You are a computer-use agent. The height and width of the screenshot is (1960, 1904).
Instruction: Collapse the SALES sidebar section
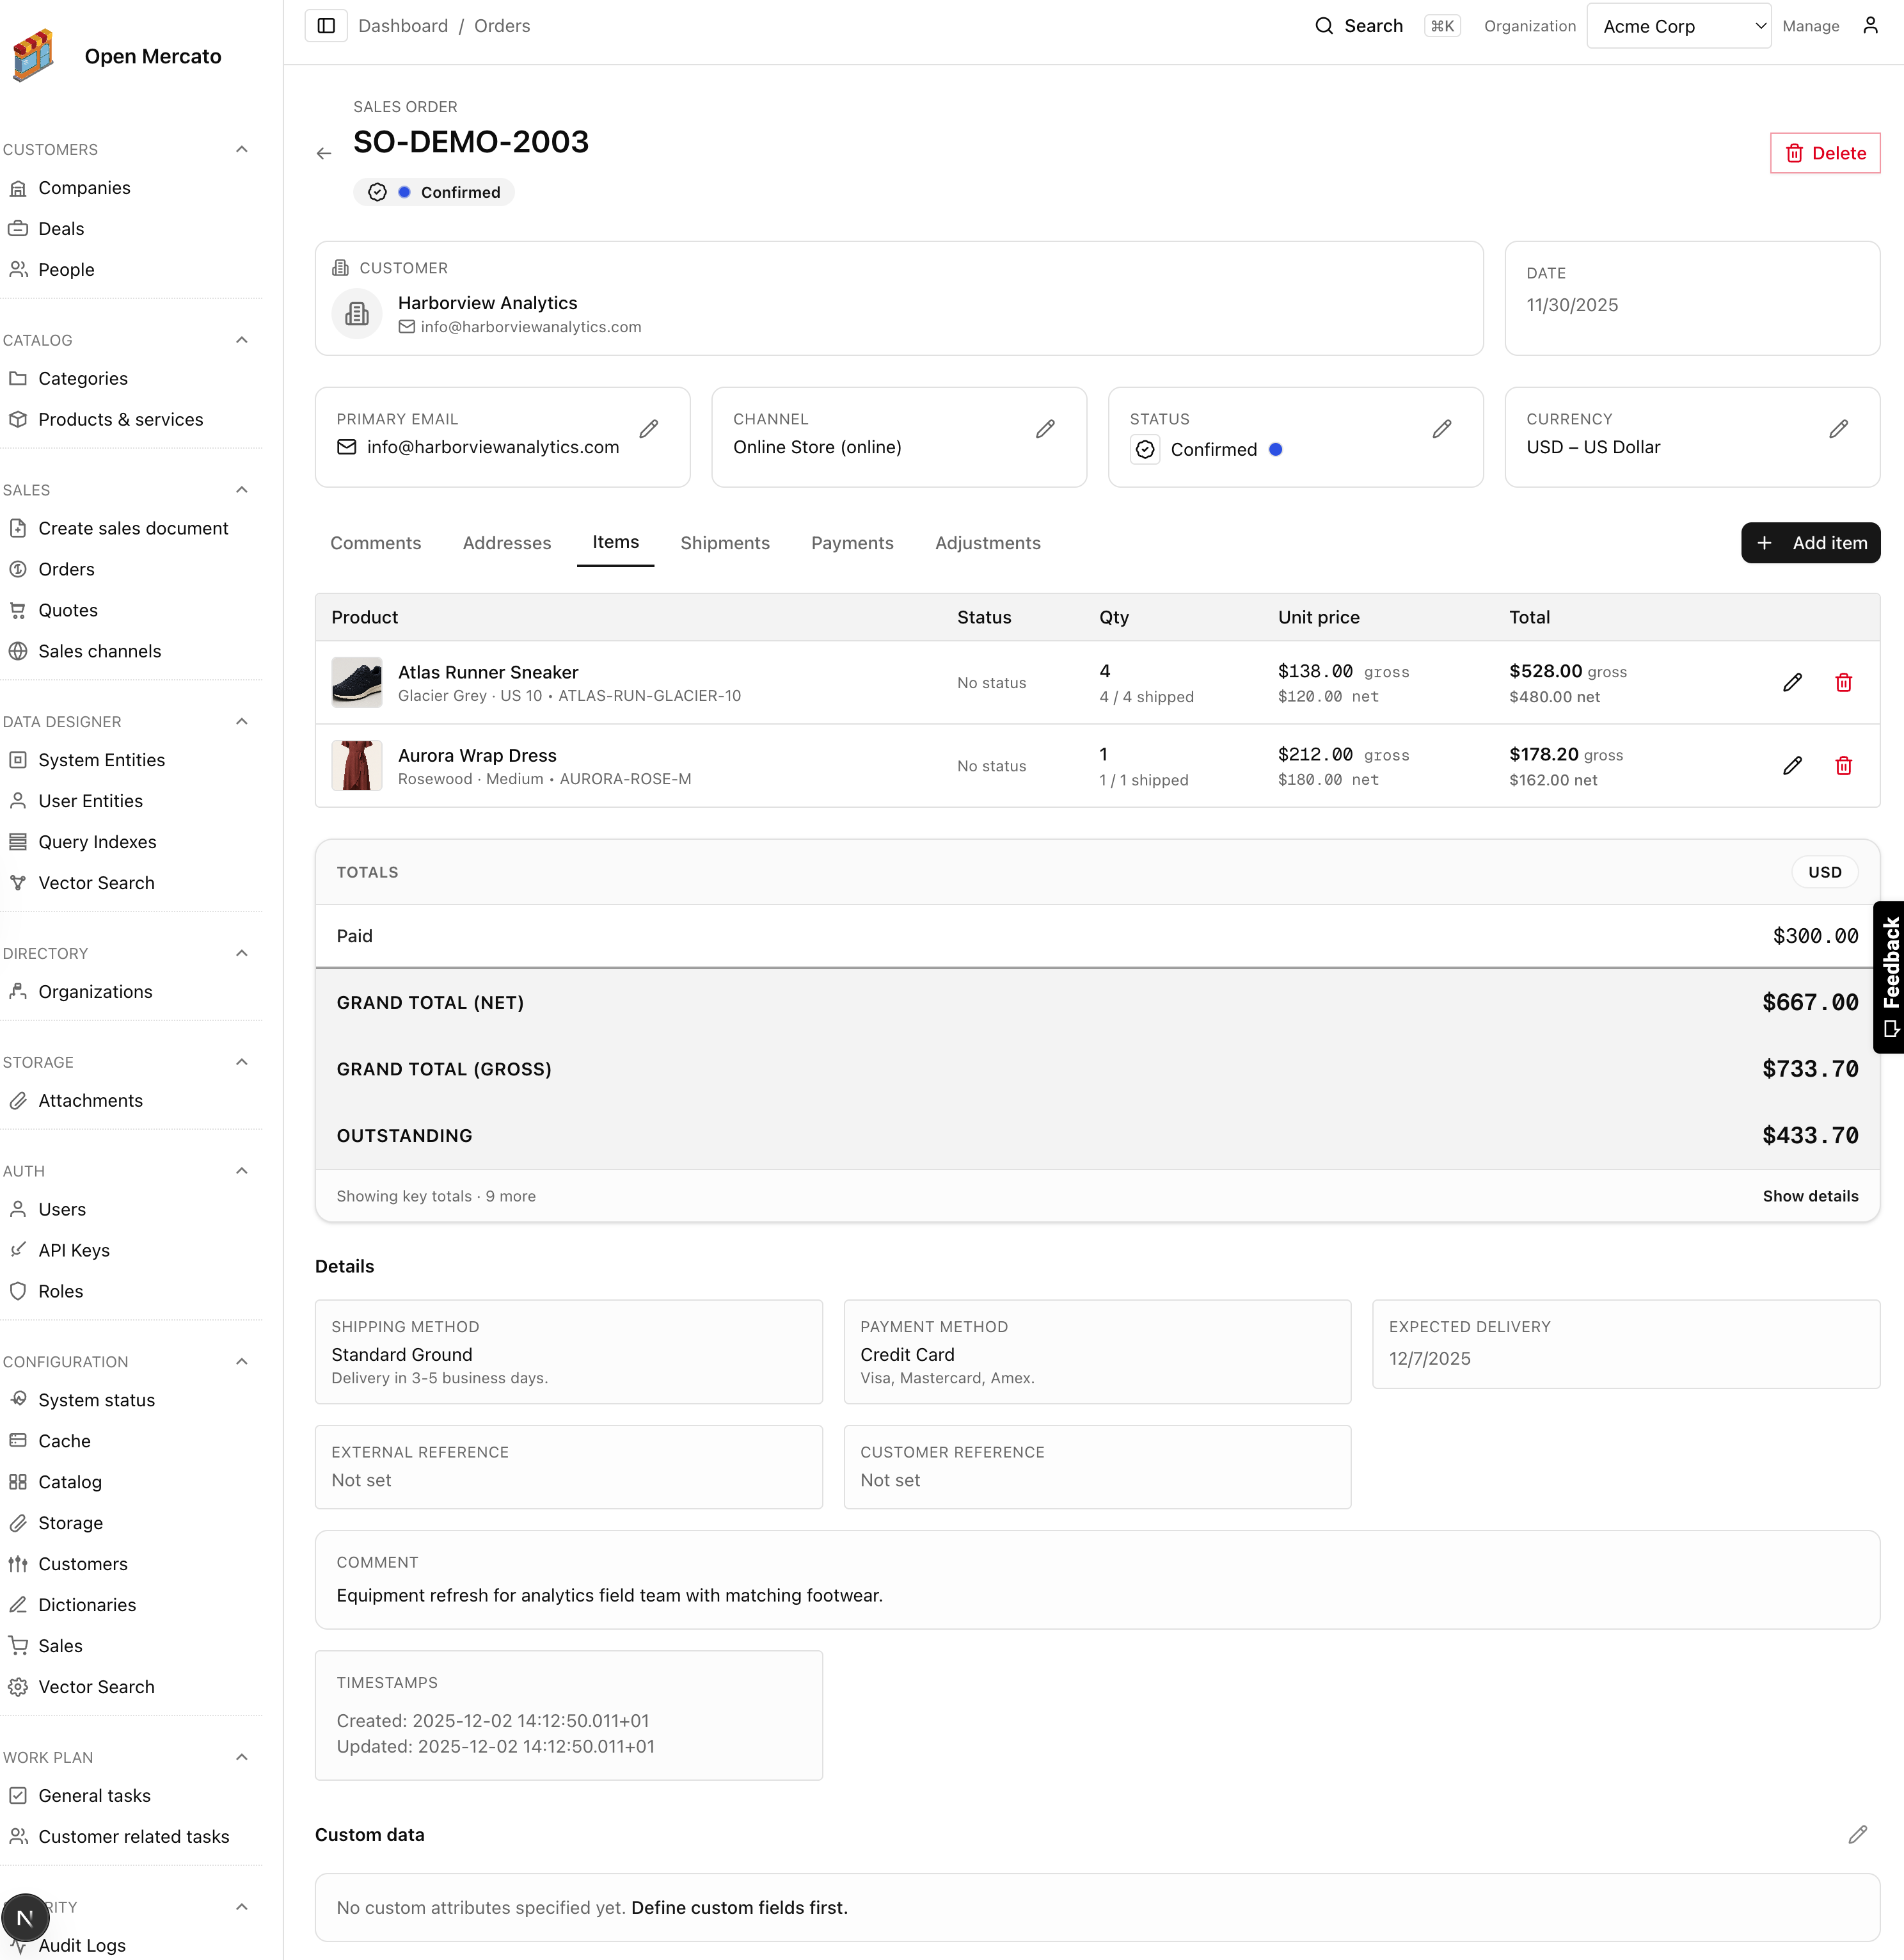coord(241,489)
